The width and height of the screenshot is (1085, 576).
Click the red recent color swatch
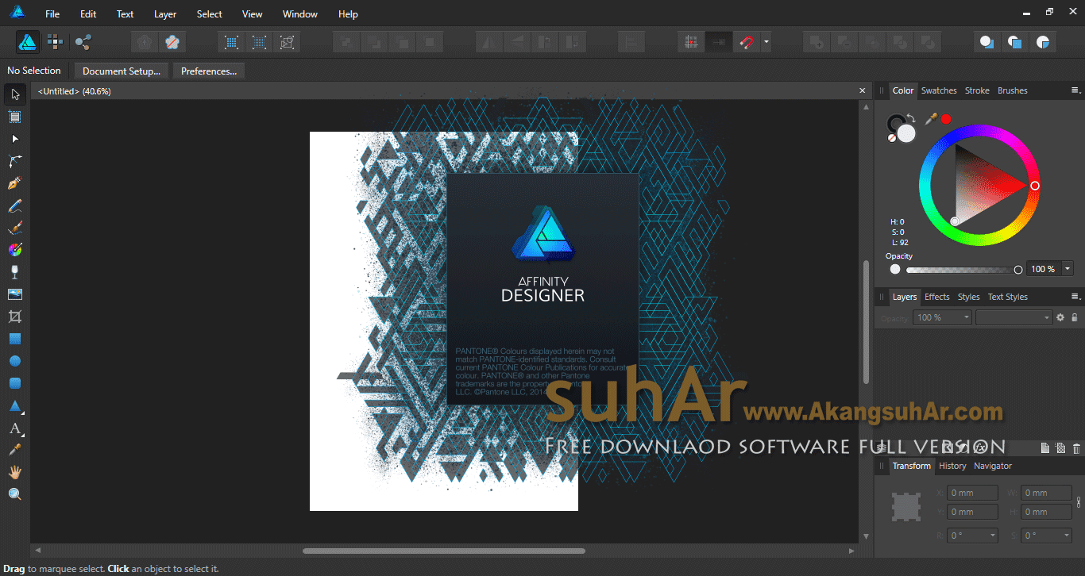tap(946, 119)
